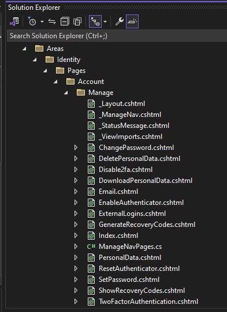Expand the Disable2fa.cshtml node

[76, 170]
